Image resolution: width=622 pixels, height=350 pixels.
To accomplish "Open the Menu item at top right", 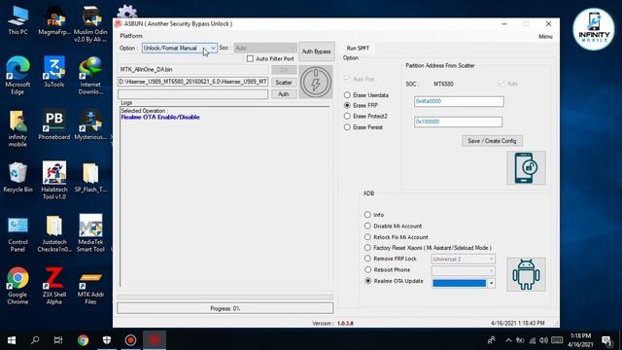I will tap(545, 37).
